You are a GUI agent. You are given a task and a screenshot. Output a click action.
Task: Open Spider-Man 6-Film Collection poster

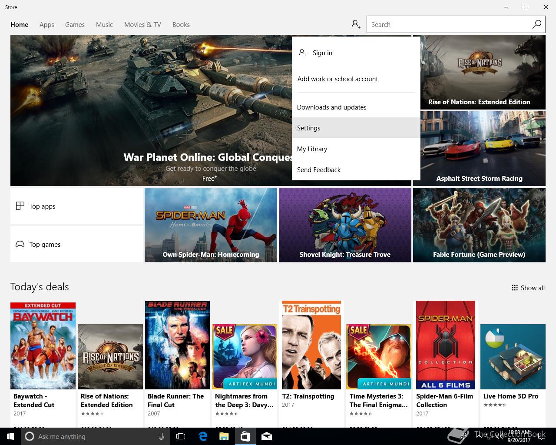point(446,345)
